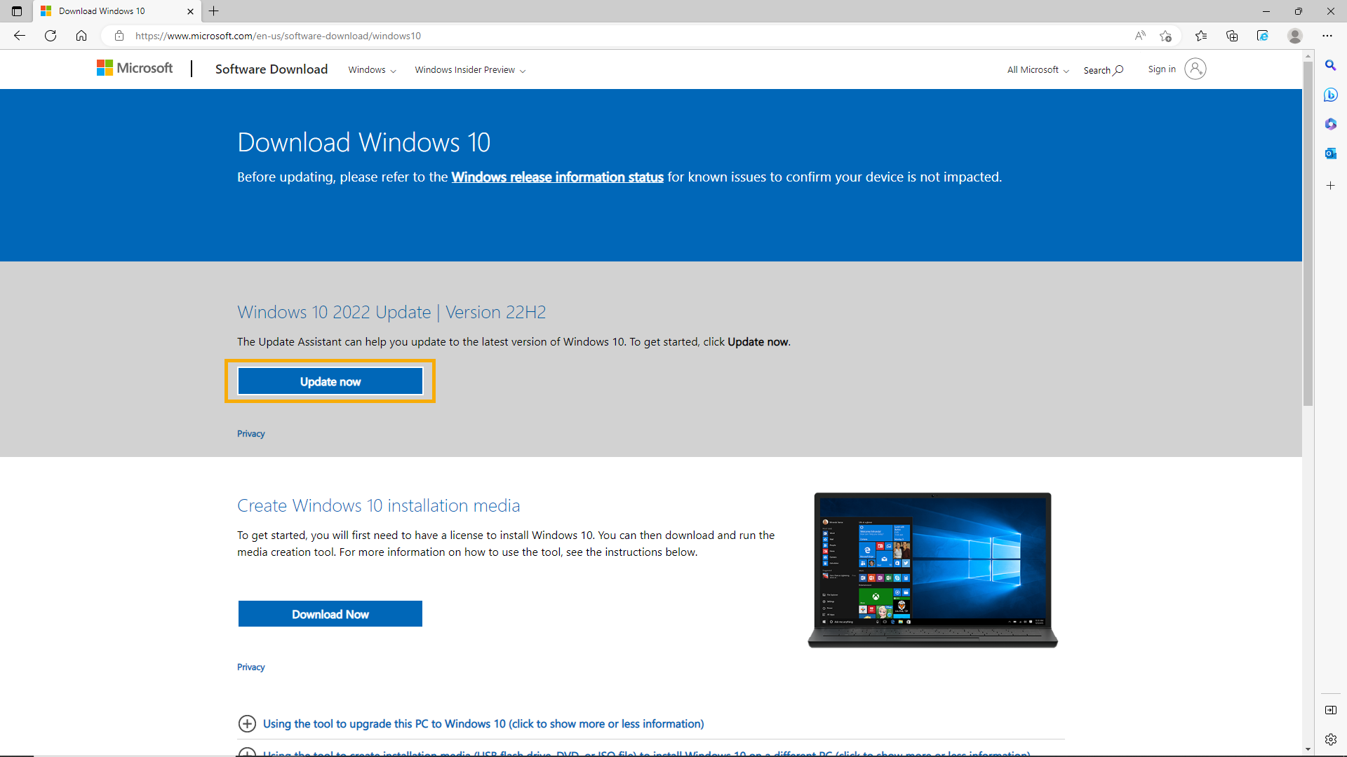This screenshot has height=757, width=1347.
Task: Open the sidebar Search icon
Action: [x=1330, y=65]
